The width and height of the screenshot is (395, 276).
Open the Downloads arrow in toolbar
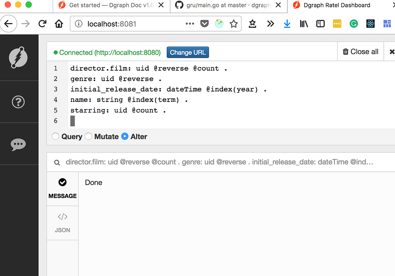(x=287, y=24)
